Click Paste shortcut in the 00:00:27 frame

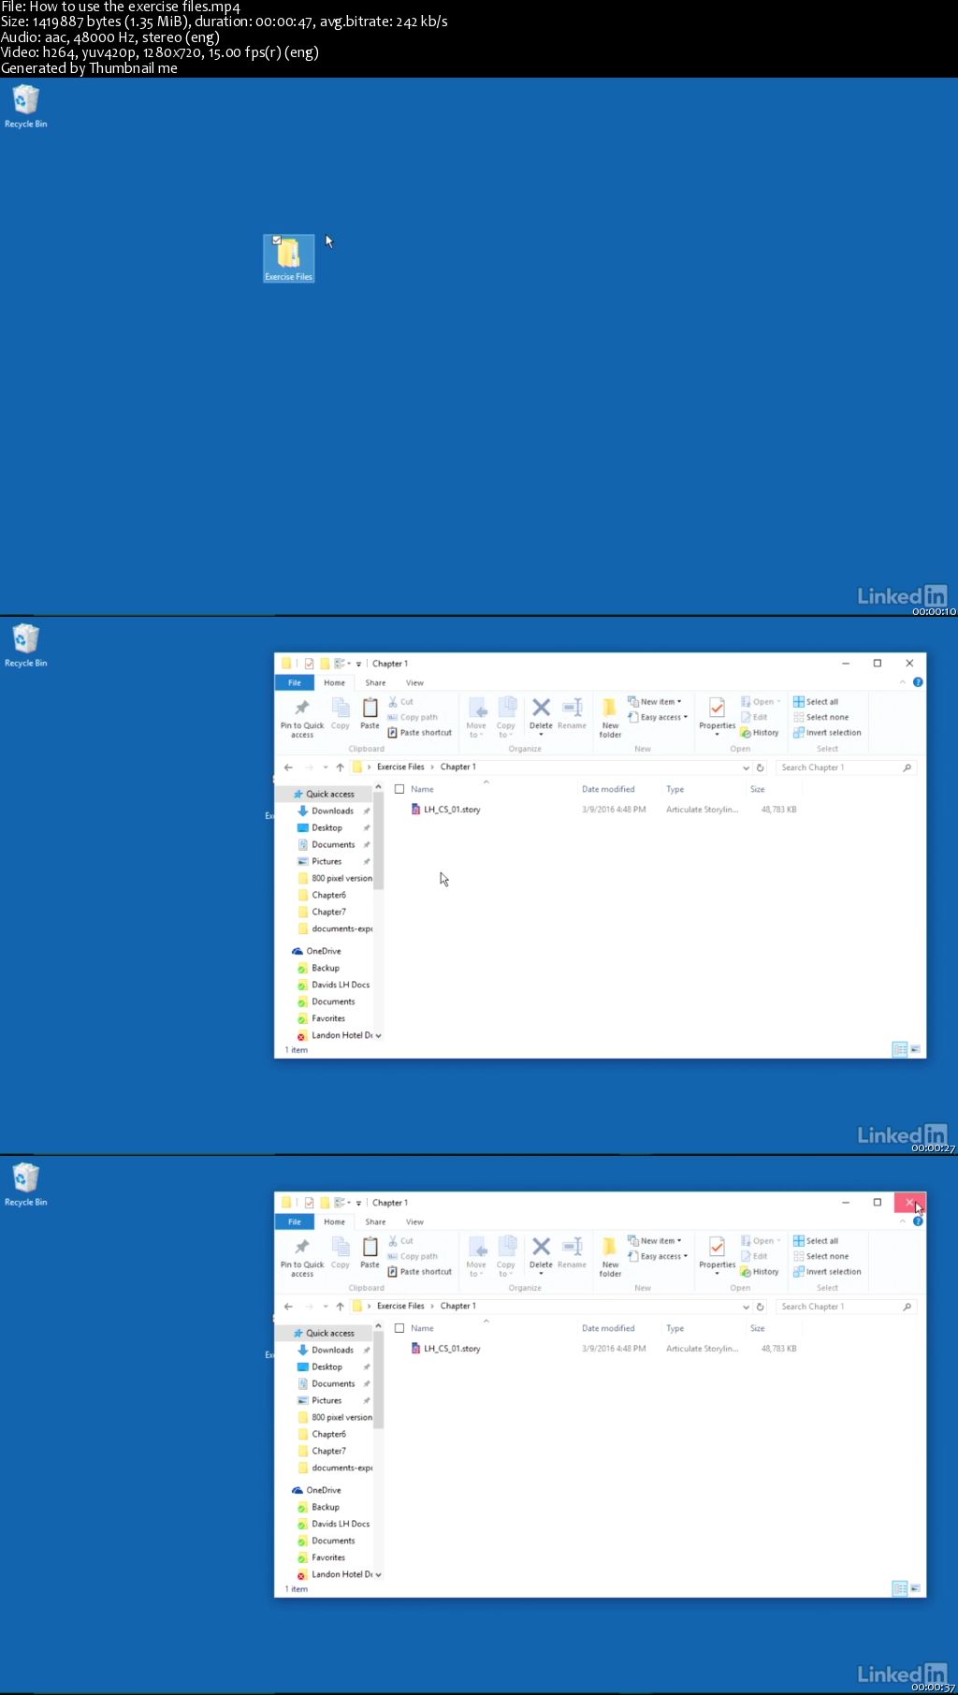(419, 733)
